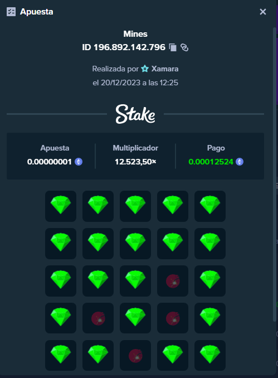Select the bottom-left gem tile
278x378 pixels.
(x=61, y=355)
